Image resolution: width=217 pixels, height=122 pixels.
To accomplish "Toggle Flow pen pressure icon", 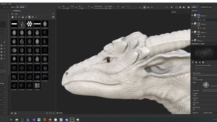I will 92,7.
